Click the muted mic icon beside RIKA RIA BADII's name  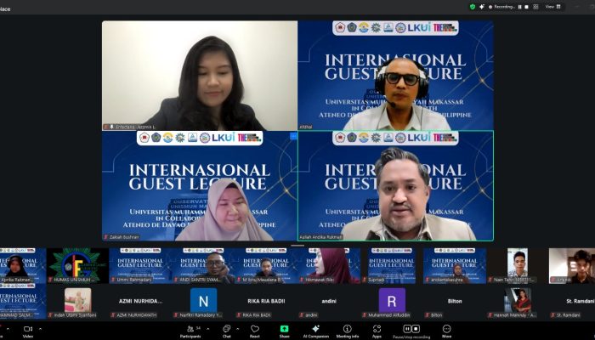point(239,315)
